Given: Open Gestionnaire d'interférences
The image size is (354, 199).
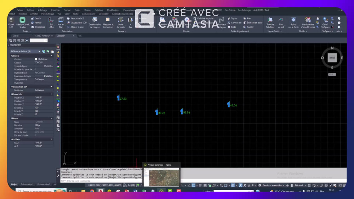Looking at the screenshot, I should pyautogui.click(x=308, y=23).
